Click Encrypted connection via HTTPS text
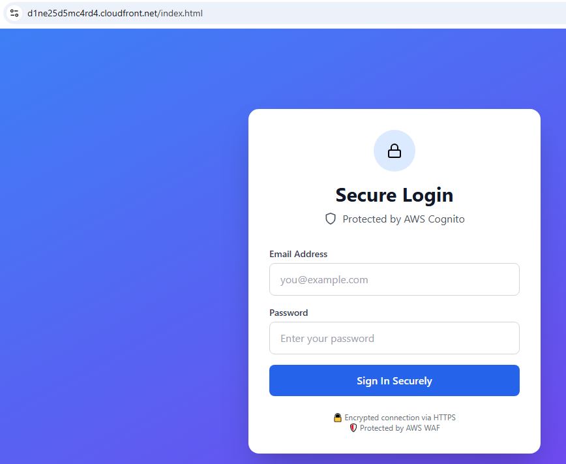This screenshot has height=464, width=566. tap(400, 418)
